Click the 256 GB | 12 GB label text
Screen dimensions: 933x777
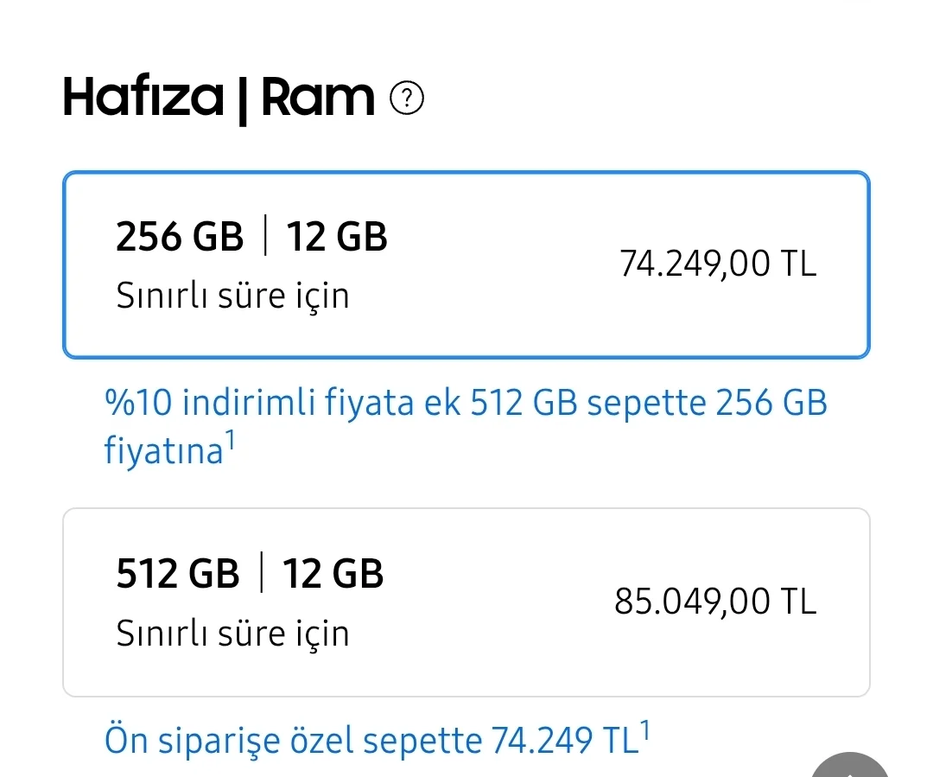pyautogui.click(x=252, y=235)
